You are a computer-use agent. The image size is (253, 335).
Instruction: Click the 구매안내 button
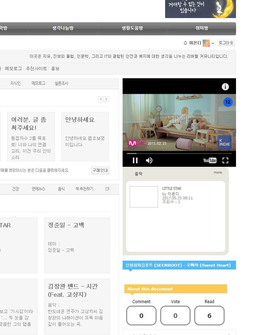coord(100,170)
